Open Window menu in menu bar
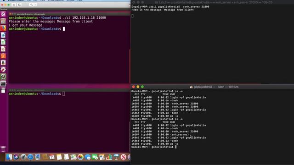The image size is (294, 165). (70, 0)
